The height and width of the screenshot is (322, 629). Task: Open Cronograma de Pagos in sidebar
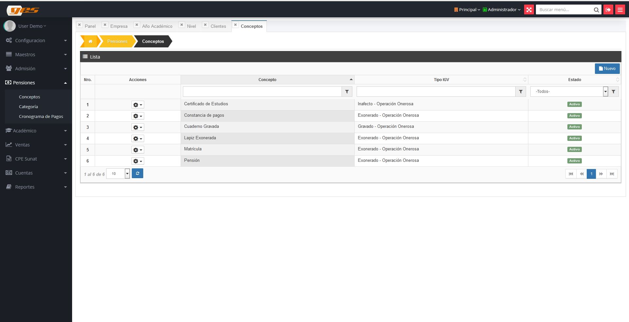point(41,117)
